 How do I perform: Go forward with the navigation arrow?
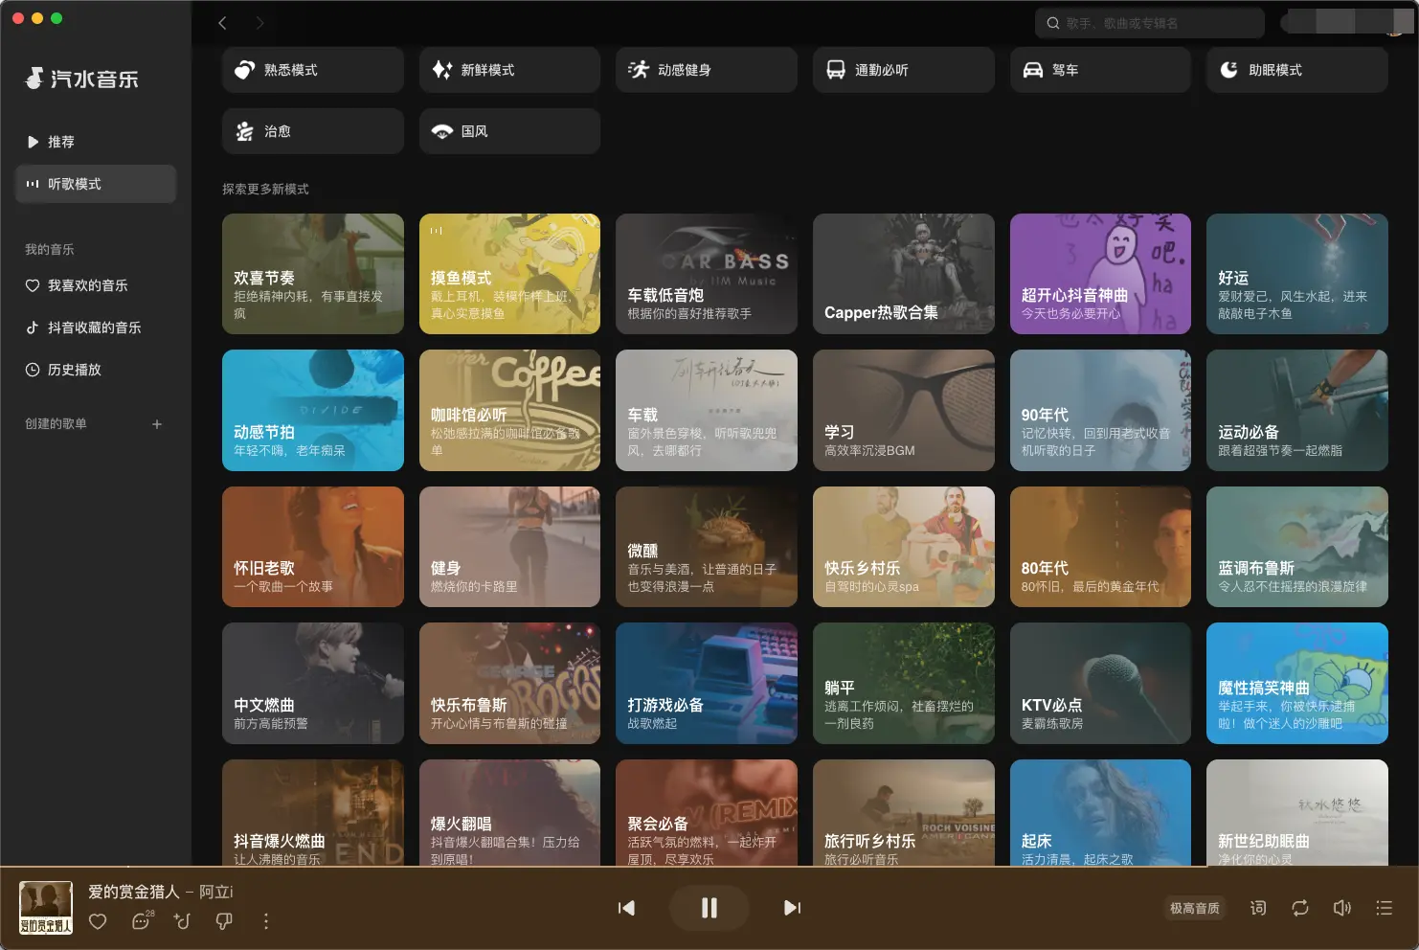click(x=259, y=22)
